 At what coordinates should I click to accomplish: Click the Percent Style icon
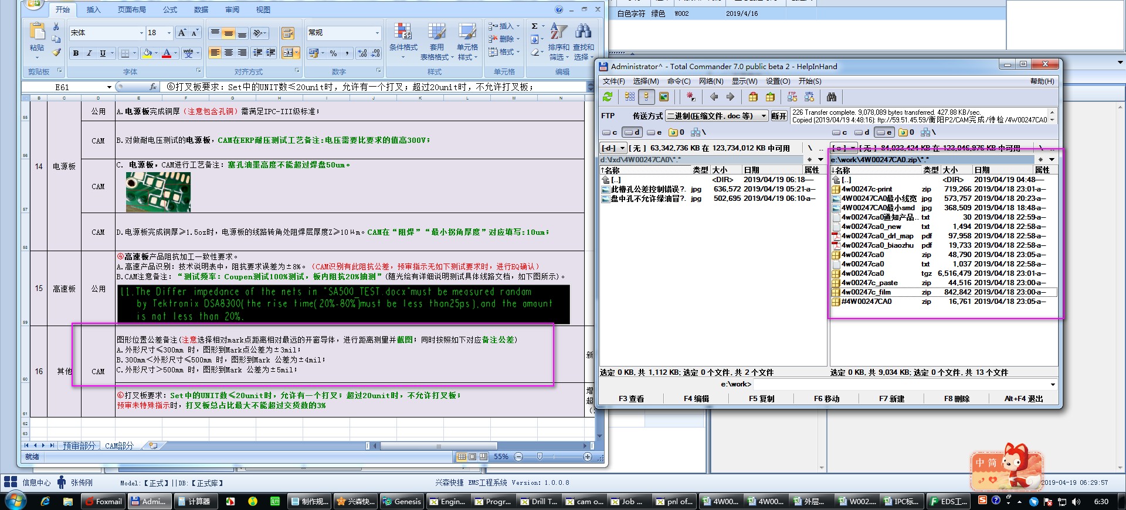click(333, 53)
